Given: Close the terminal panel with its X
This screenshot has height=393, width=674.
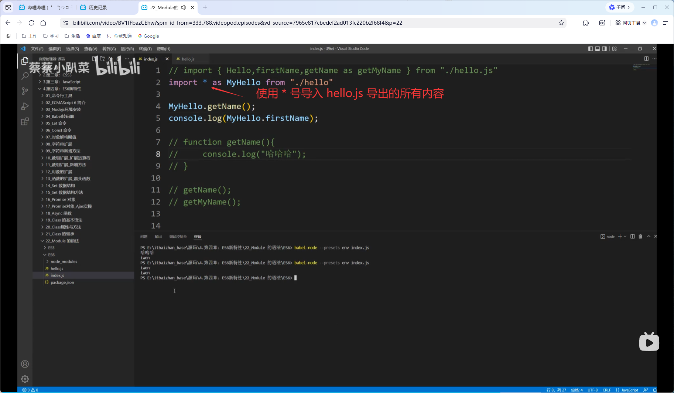Looking at the screenshot, I should coord(656,237).
